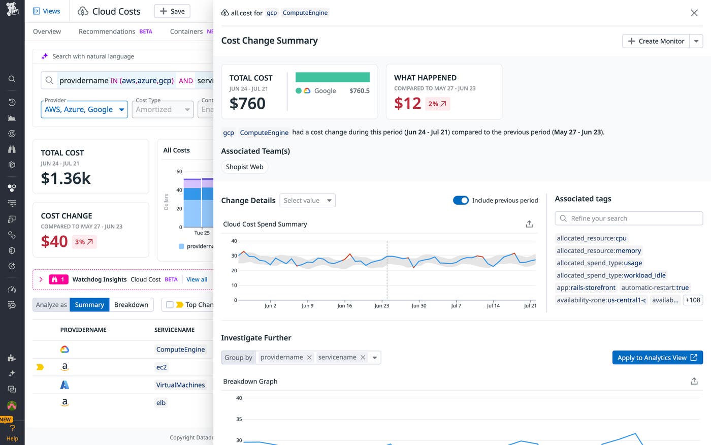Expand the Watchdog Insights section chevron
Image resolution: width=711 pixels, height=445 pixels.
click(40, 279)
